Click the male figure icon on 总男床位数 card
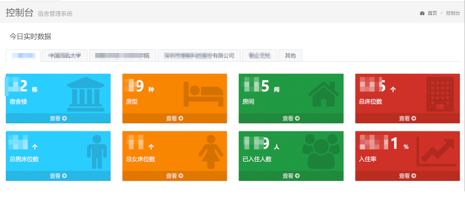 (97, 152)
